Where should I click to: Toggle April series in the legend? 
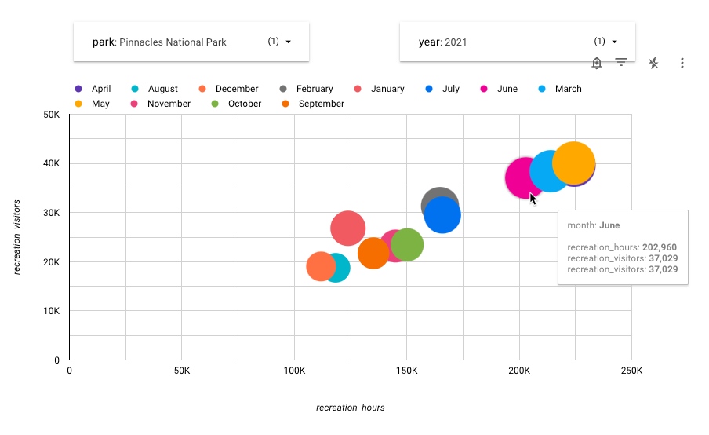pos(100,89)
